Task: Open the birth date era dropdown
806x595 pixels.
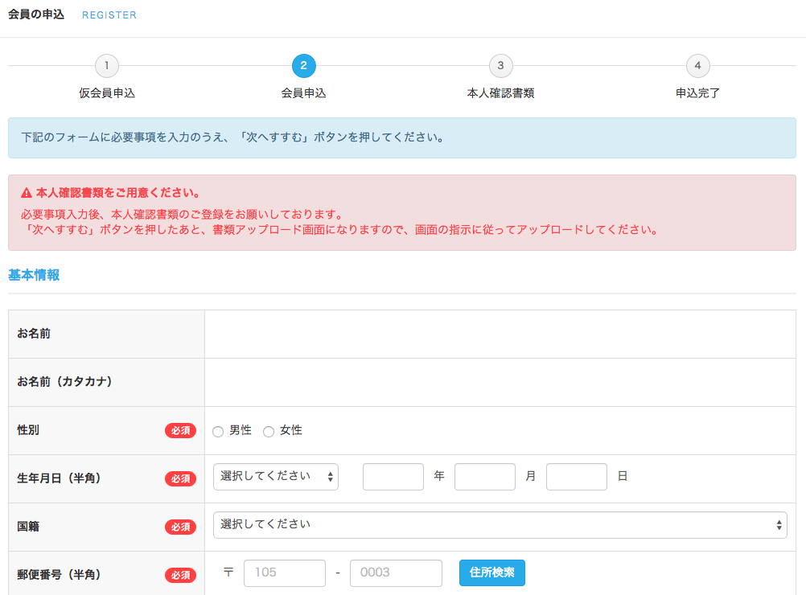Action: pos(276,477)
